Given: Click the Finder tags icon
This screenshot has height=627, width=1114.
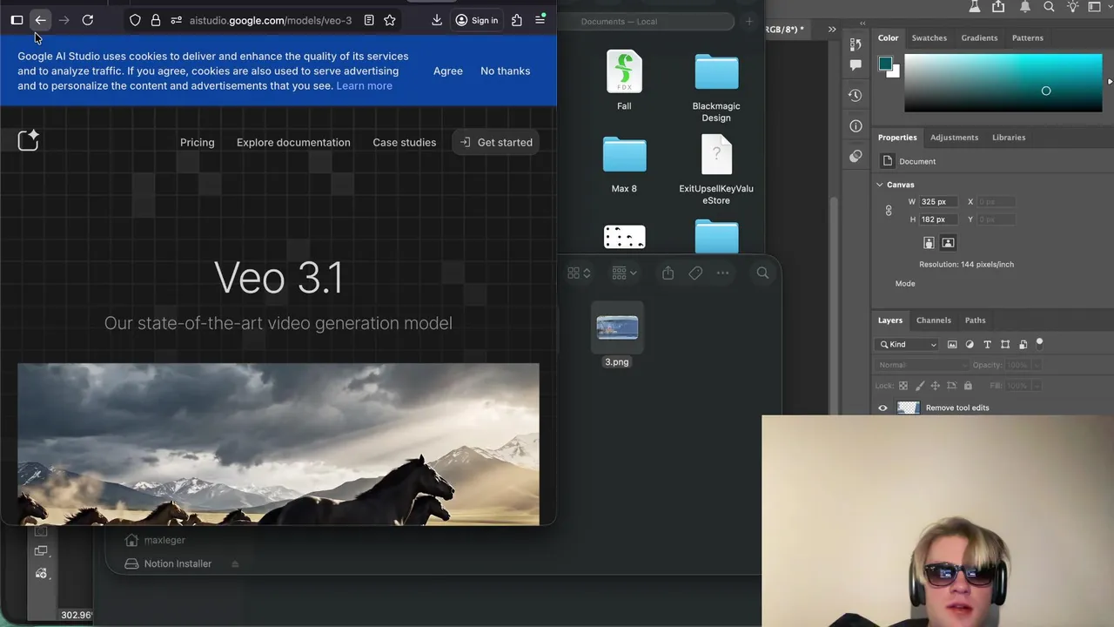Looking at the screenshot, I should tap(695, 273).
